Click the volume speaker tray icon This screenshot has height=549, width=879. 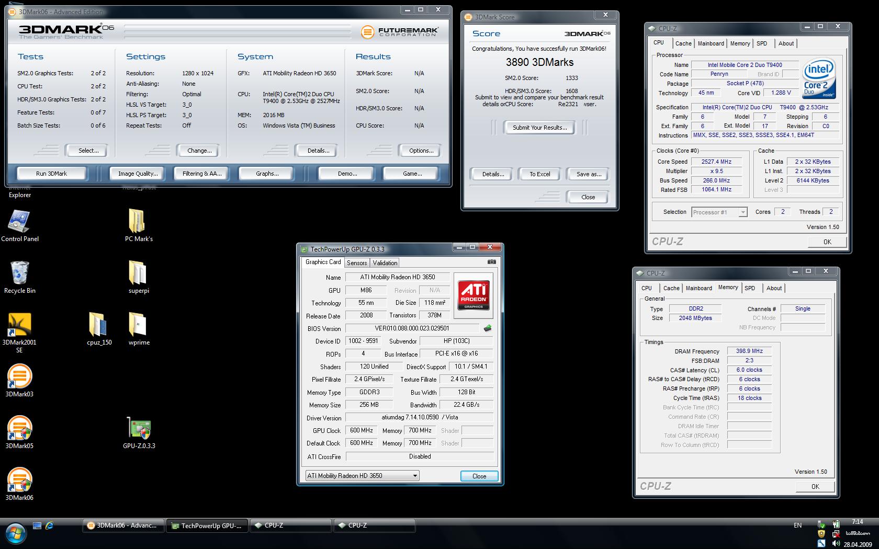[x=836, y=544]
